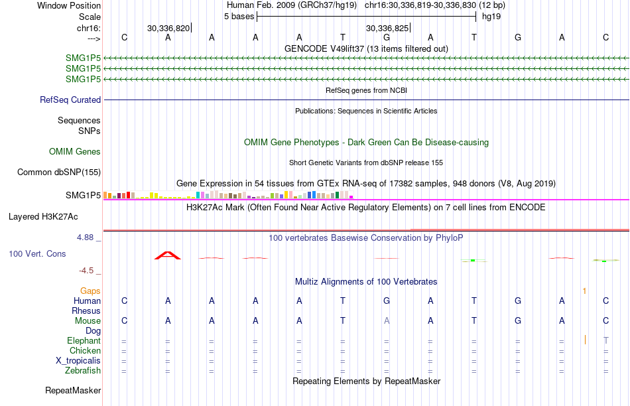630x406 pixels.
Task: Click the '--->' strand direction arrow label
Action: tap(94, 38)
